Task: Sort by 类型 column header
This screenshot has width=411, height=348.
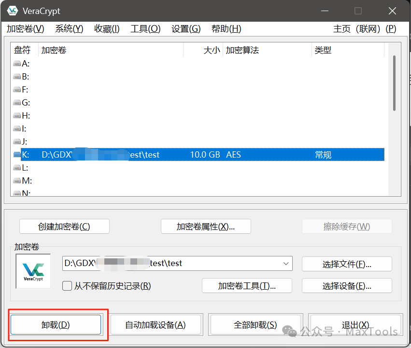Action: [348, 50]
